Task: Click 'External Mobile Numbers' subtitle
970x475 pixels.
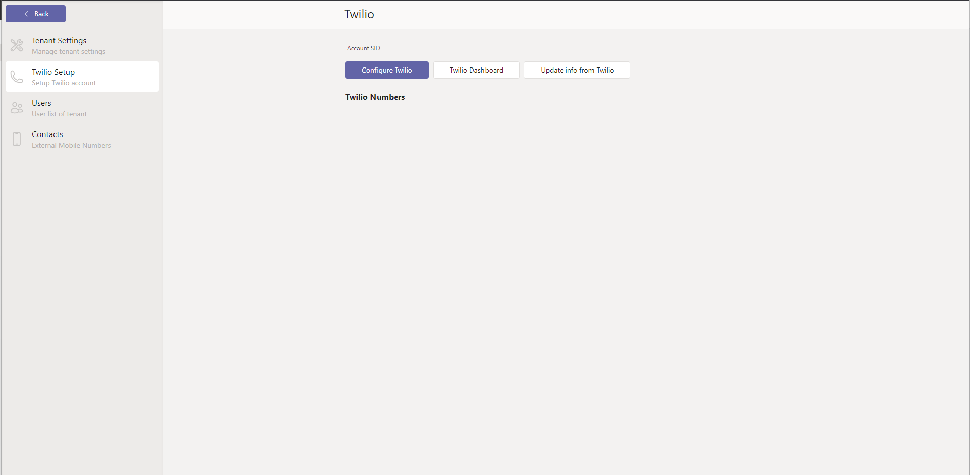Action: (x=71, y=145)
